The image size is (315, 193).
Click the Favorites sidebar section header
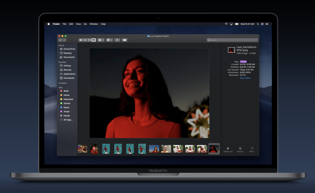click(62, 62)
